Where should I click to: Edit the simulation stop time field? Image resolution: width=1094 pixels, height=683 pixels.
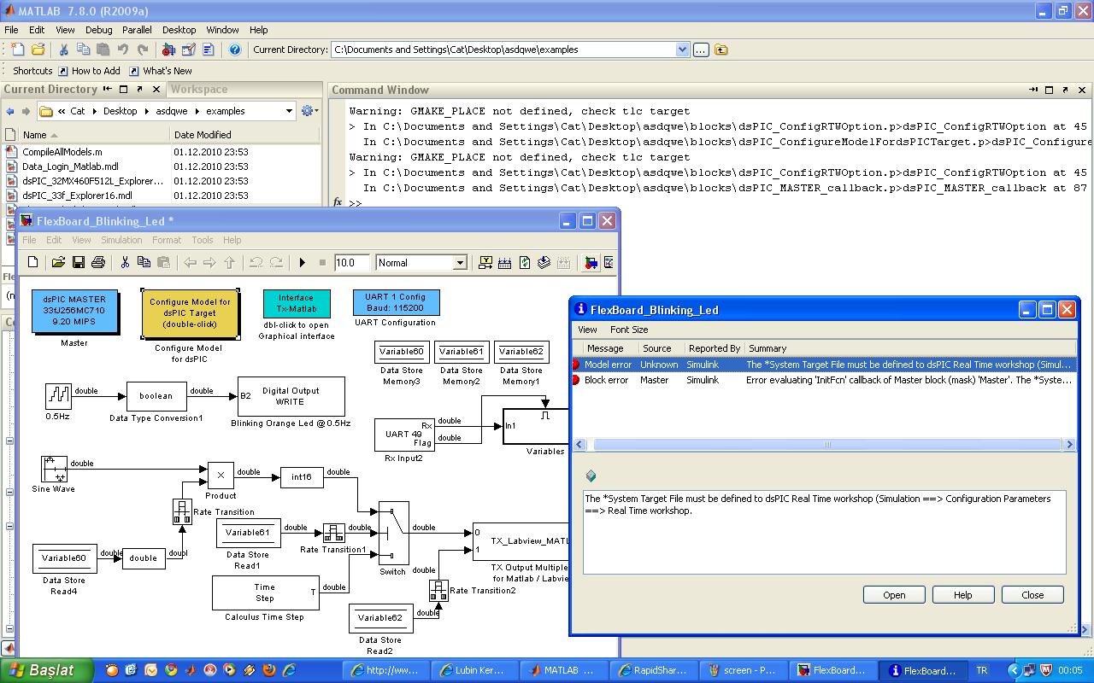[351, 263]
